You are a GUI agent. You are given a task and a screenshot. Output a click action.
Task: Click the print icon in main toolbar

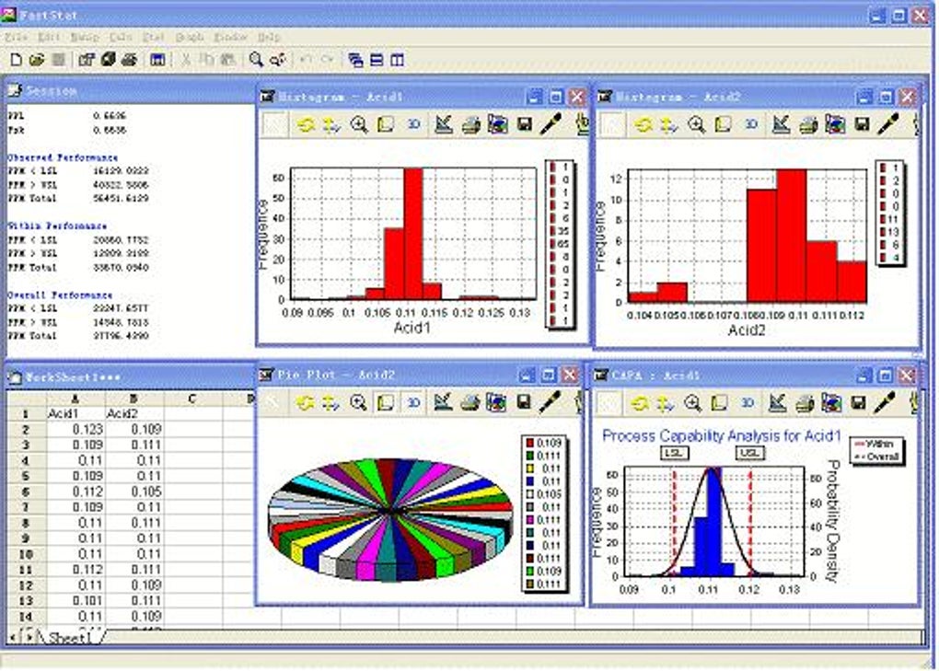[x=130, y=59]
